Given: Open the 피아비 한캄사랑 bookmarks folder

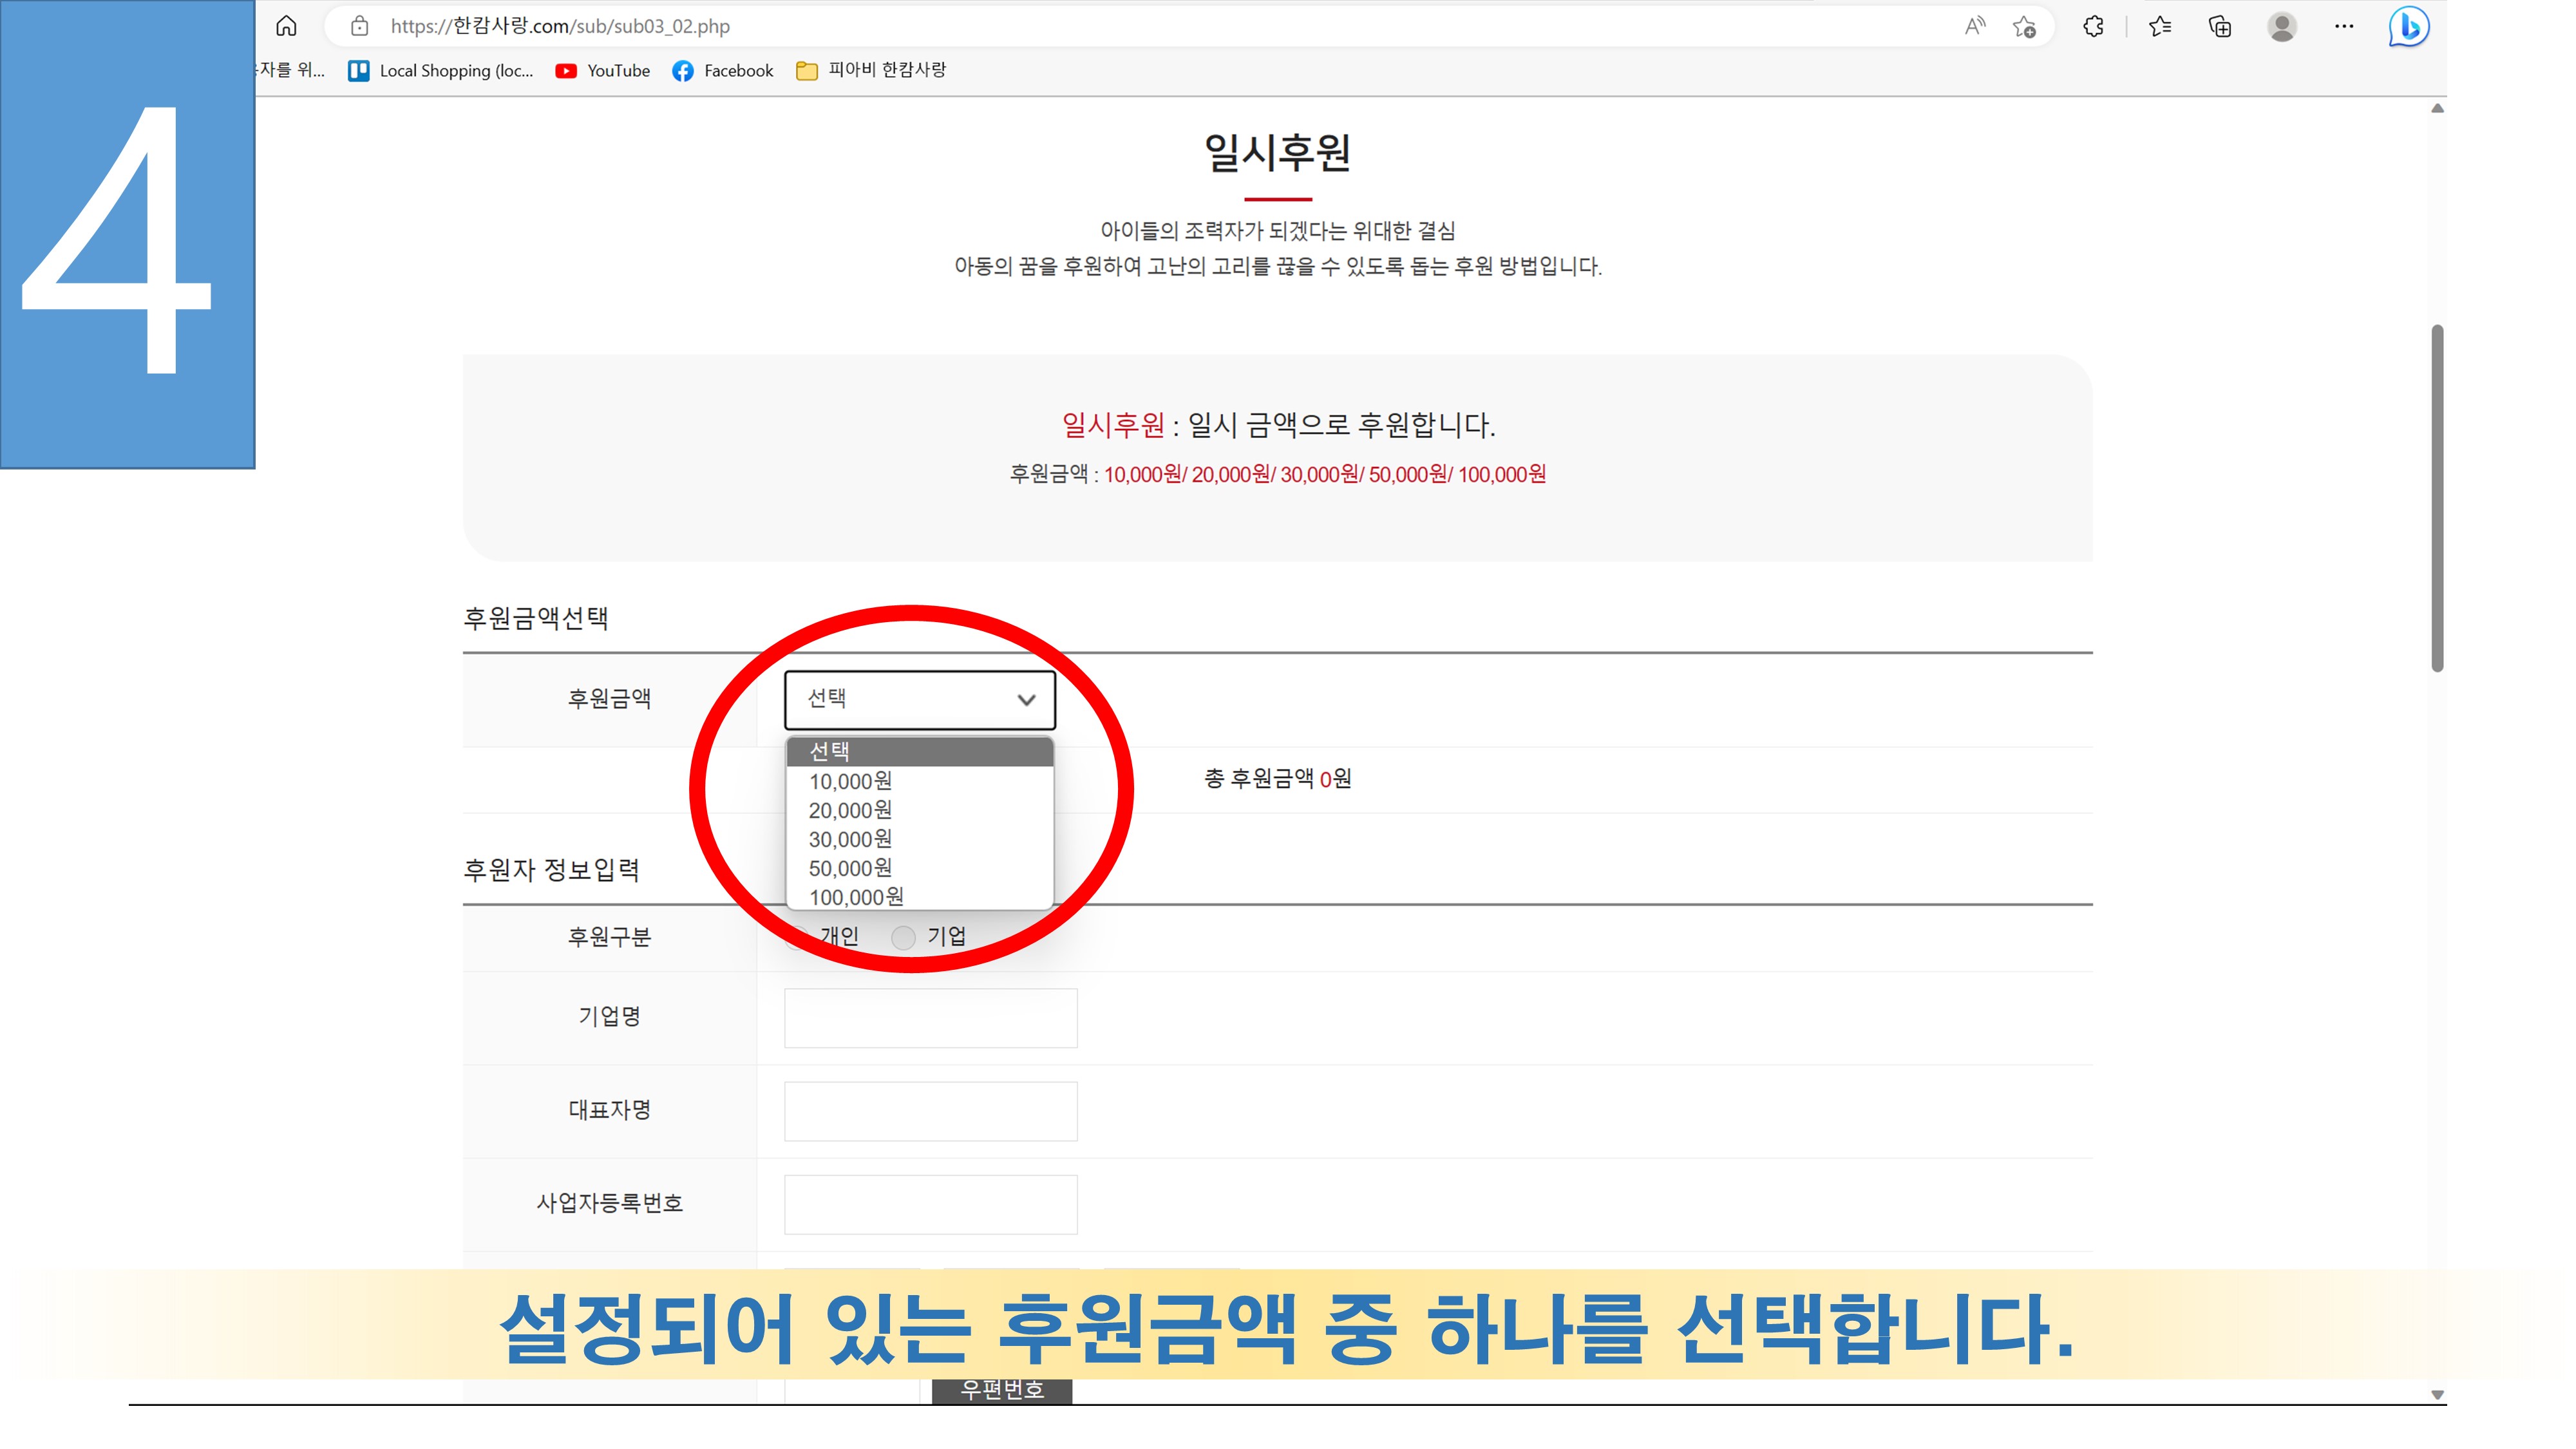Looking at the screenshot, I should 871,70.
